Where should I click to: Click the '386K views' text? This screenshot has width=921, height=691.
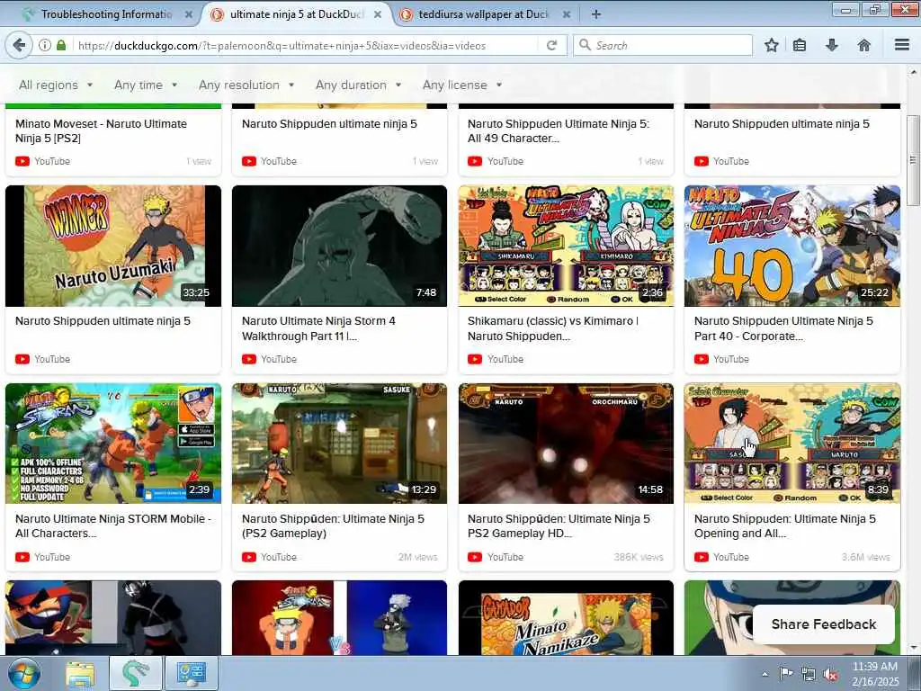tap(639, 557)
